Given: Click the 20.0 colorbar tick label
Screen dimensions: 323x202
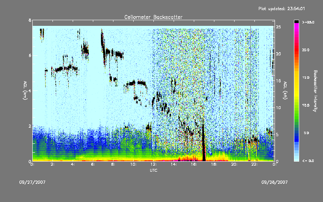Looking at the screenshot, I should coord(306,50).
